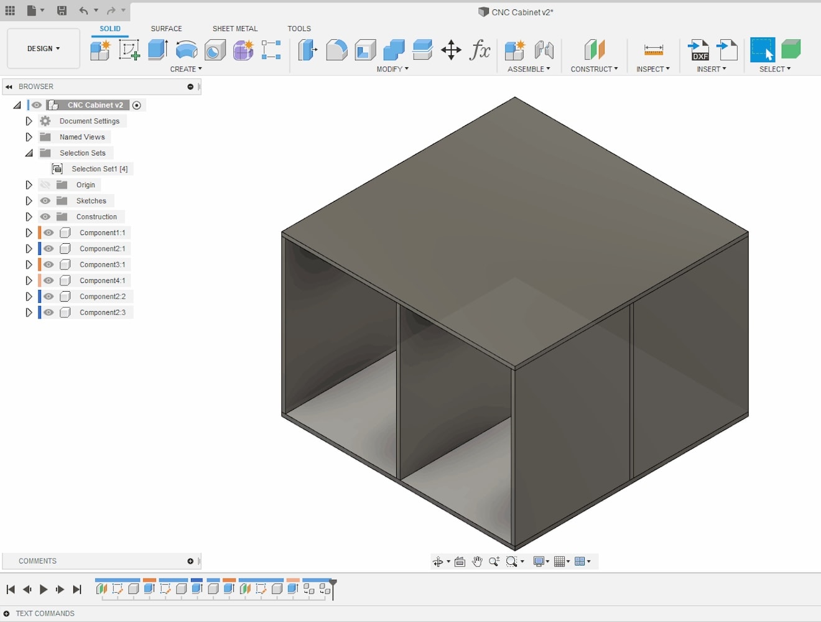Toggle visibility of the Sketches folder
The width and height of the screenshot is (821, 622).
point(45,200)
